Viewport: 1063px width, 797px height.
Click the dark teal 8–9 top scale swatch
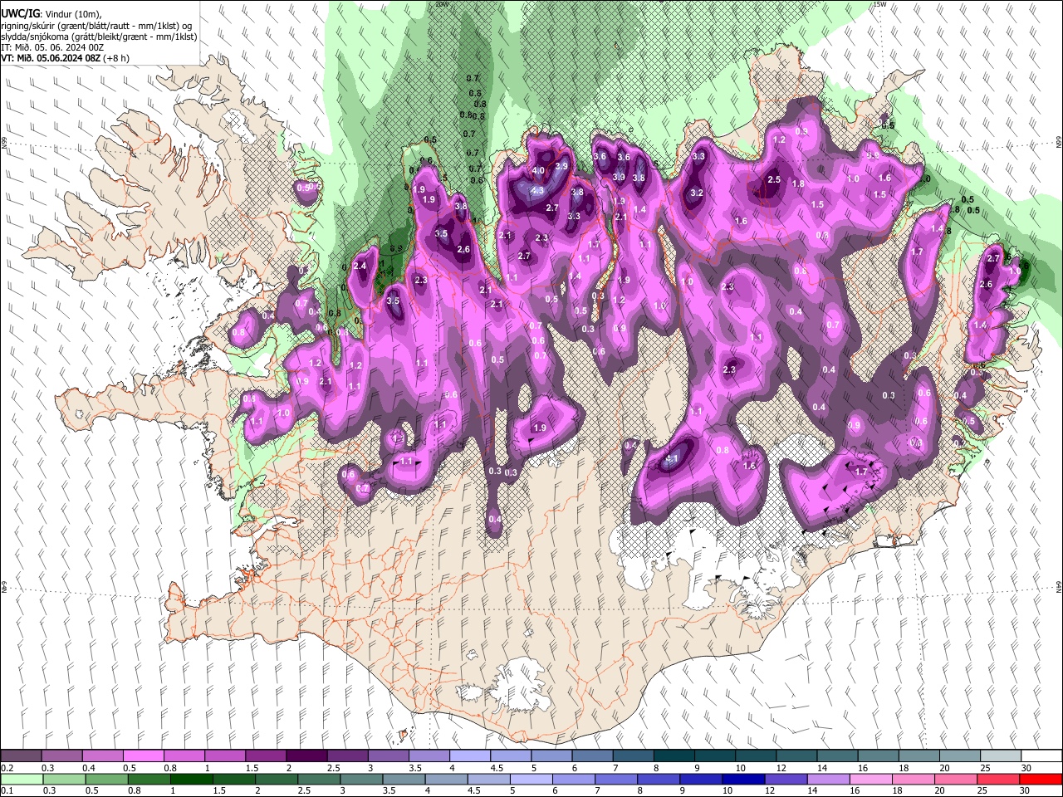(x=673, y=756)
